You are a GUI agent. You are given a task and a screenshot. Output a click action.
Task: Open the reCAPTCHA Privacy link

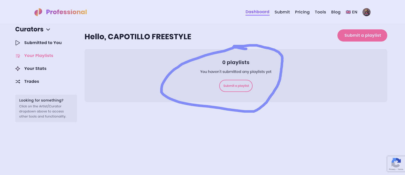[392, 169]
